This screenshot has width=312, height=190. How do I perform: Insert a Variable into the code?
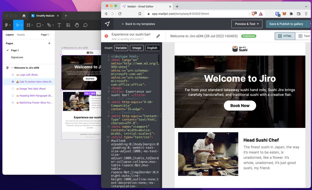tap(121, 48)
